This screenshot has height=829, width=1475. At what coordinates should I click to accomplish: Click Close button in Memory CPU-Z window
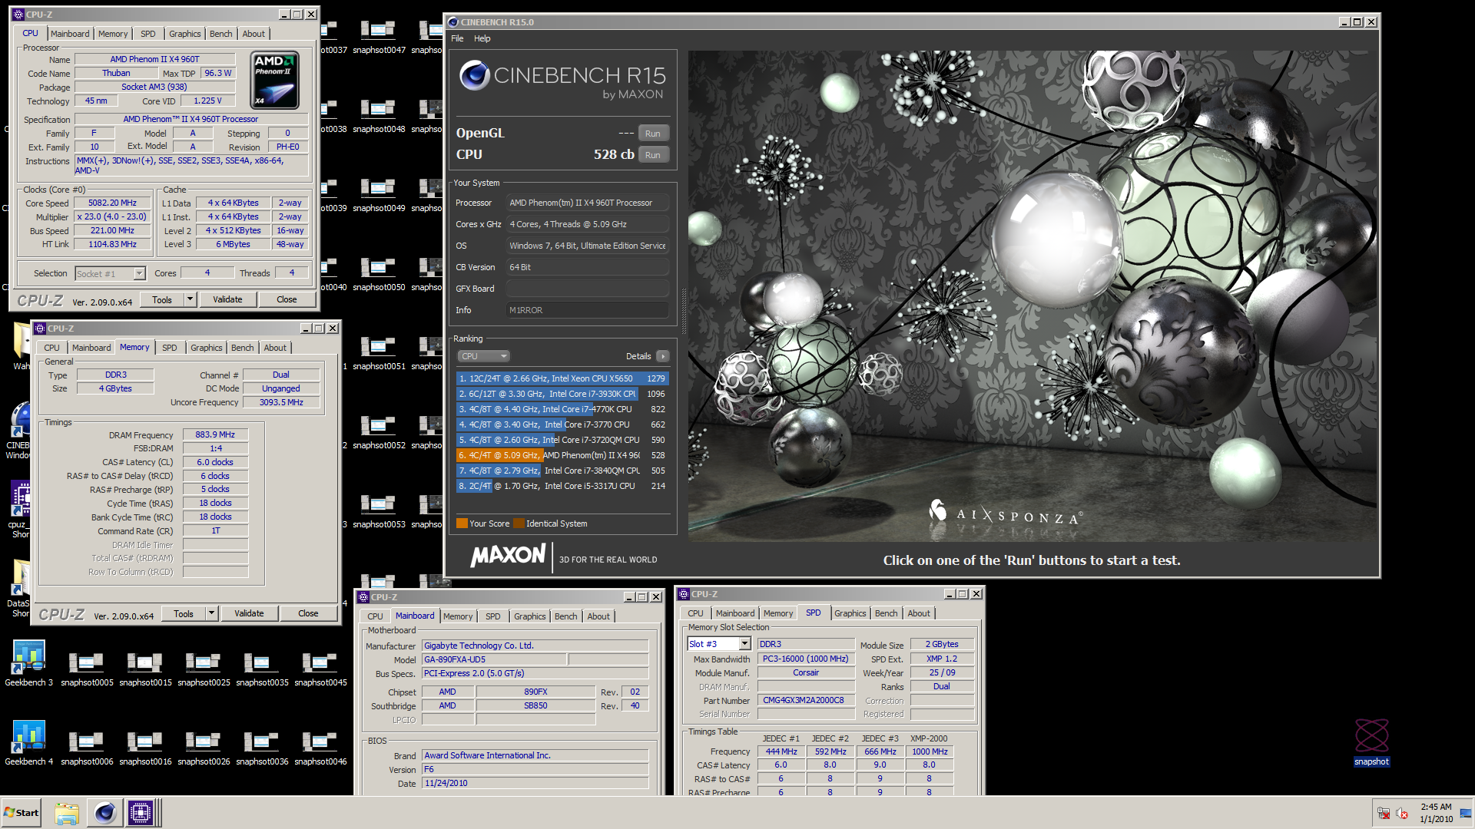point(308,613)
